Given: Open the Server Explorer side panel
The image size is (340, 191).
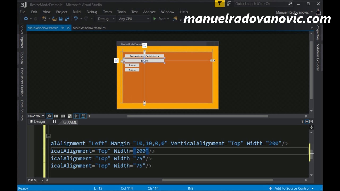Looking at the screenshot, I should (x=22, y=36).
